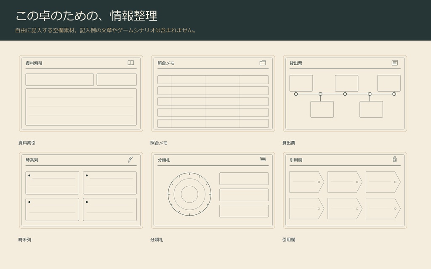Click the stacked layers icon on 分類札 card

263,159
